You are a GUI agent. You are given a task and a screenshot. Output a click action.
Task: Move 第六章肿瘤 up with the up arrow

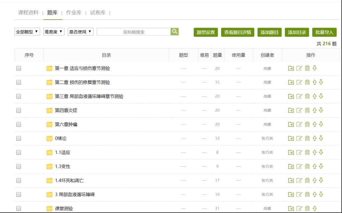coord(314,124)
